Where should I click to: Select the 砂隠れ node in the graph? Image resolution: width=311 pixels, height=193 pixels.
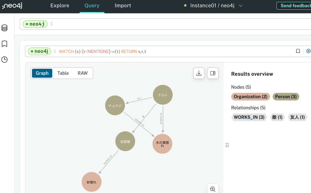coord(92,182)
